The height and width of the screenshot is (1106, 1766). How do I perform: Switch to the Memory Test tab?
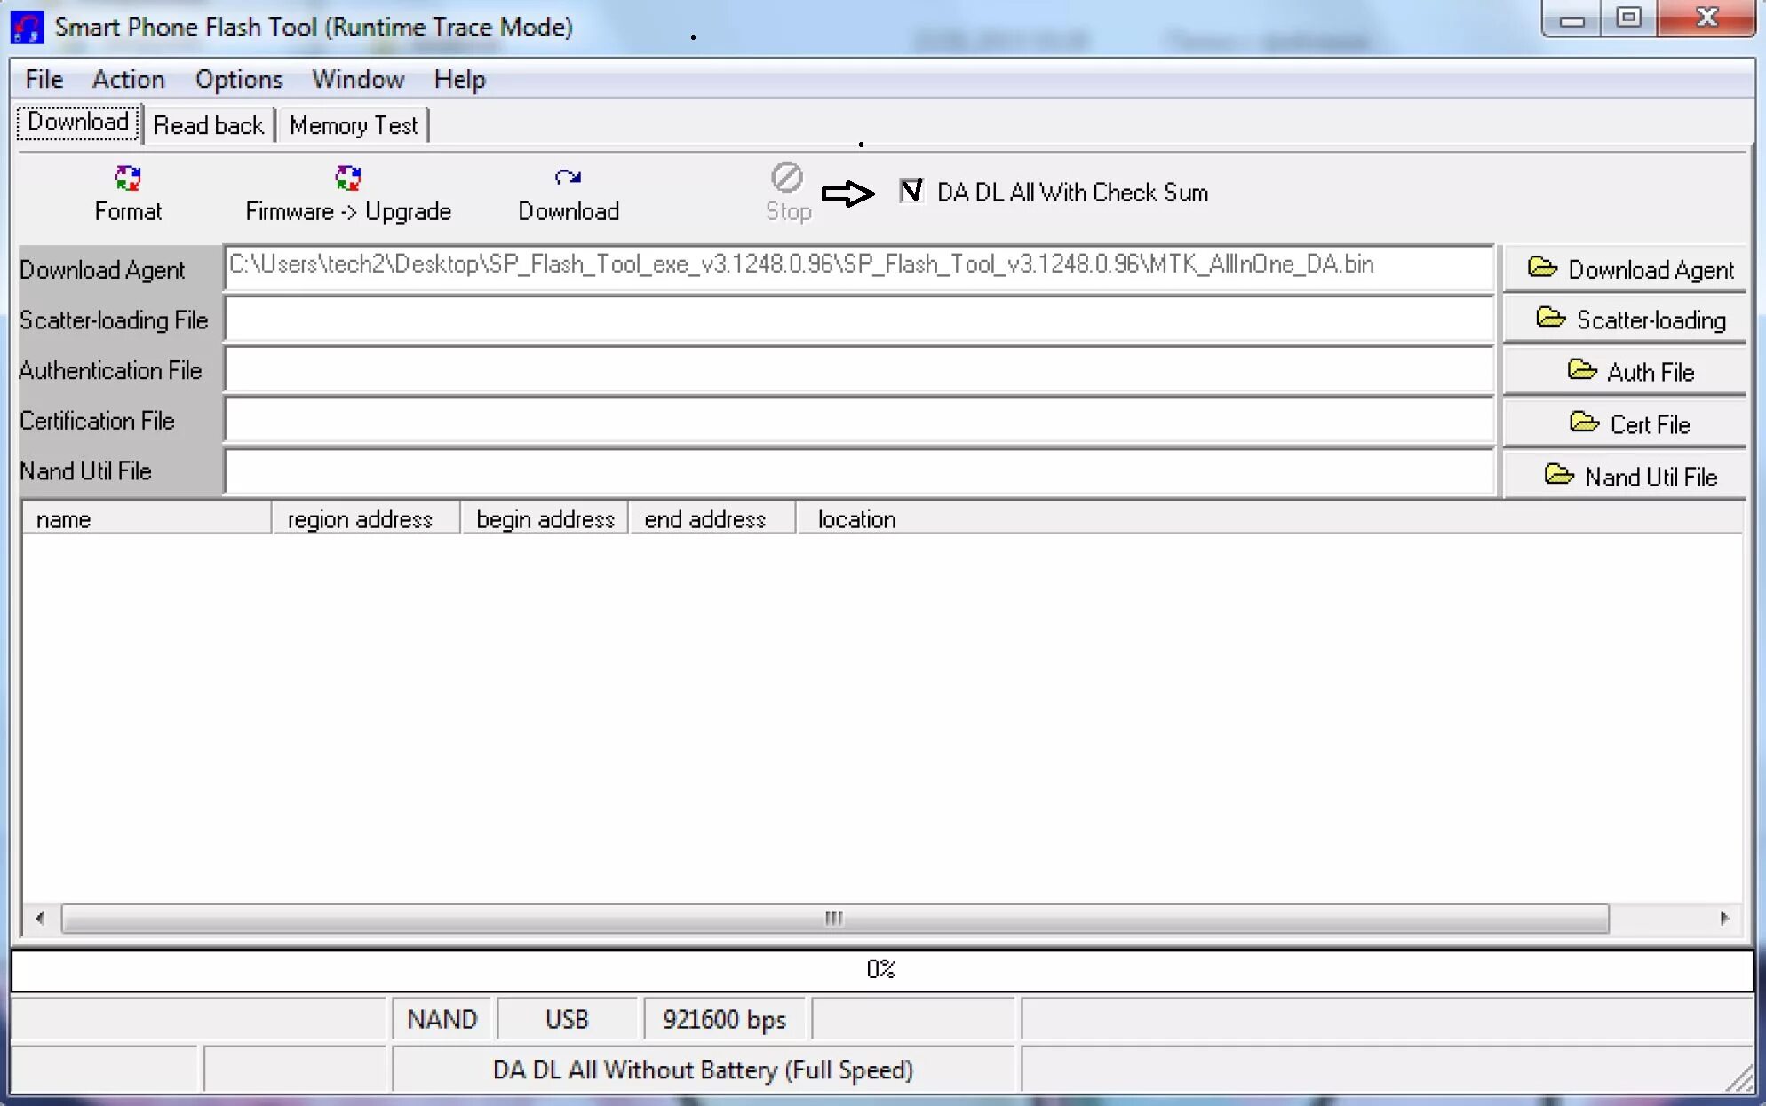click(x=353, y=125)
